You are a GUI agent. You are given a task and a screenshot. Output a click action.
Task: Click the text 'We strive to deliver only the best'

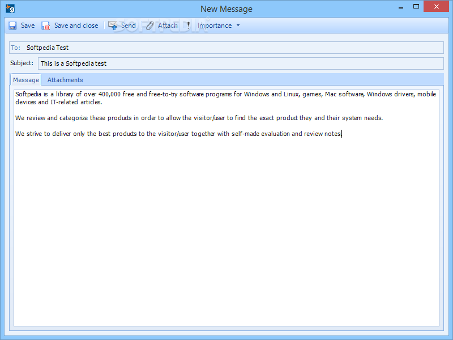(x=63, y=134)
